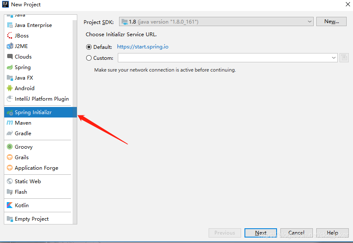Click the SDK folder icon in the Project SDK field
The image size is (353, 243).
[125, 22]
